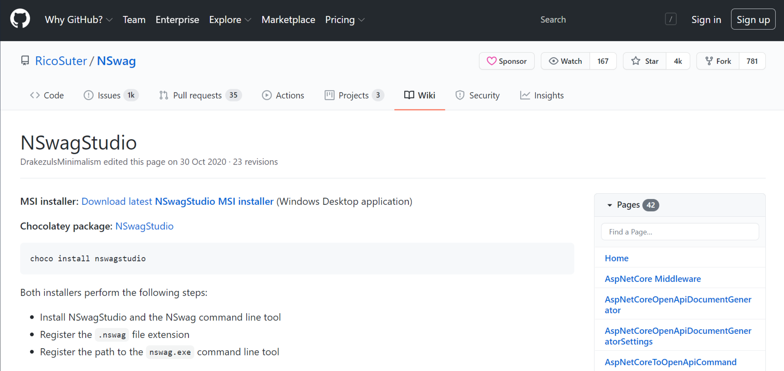
Task: Click the slash shortcut key icon in search
Action: 670,20
